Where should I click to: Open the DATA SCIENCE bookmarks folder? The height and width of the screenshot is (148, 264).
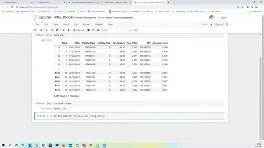[45, 12]
